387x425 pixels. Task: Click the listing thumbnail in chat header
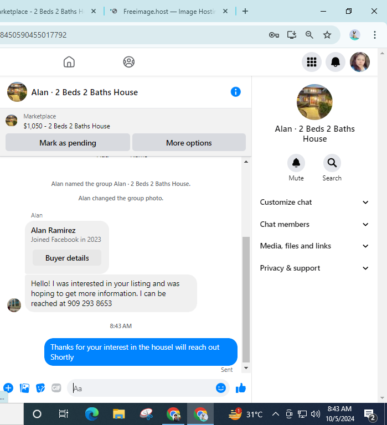[x=17, y=92]
